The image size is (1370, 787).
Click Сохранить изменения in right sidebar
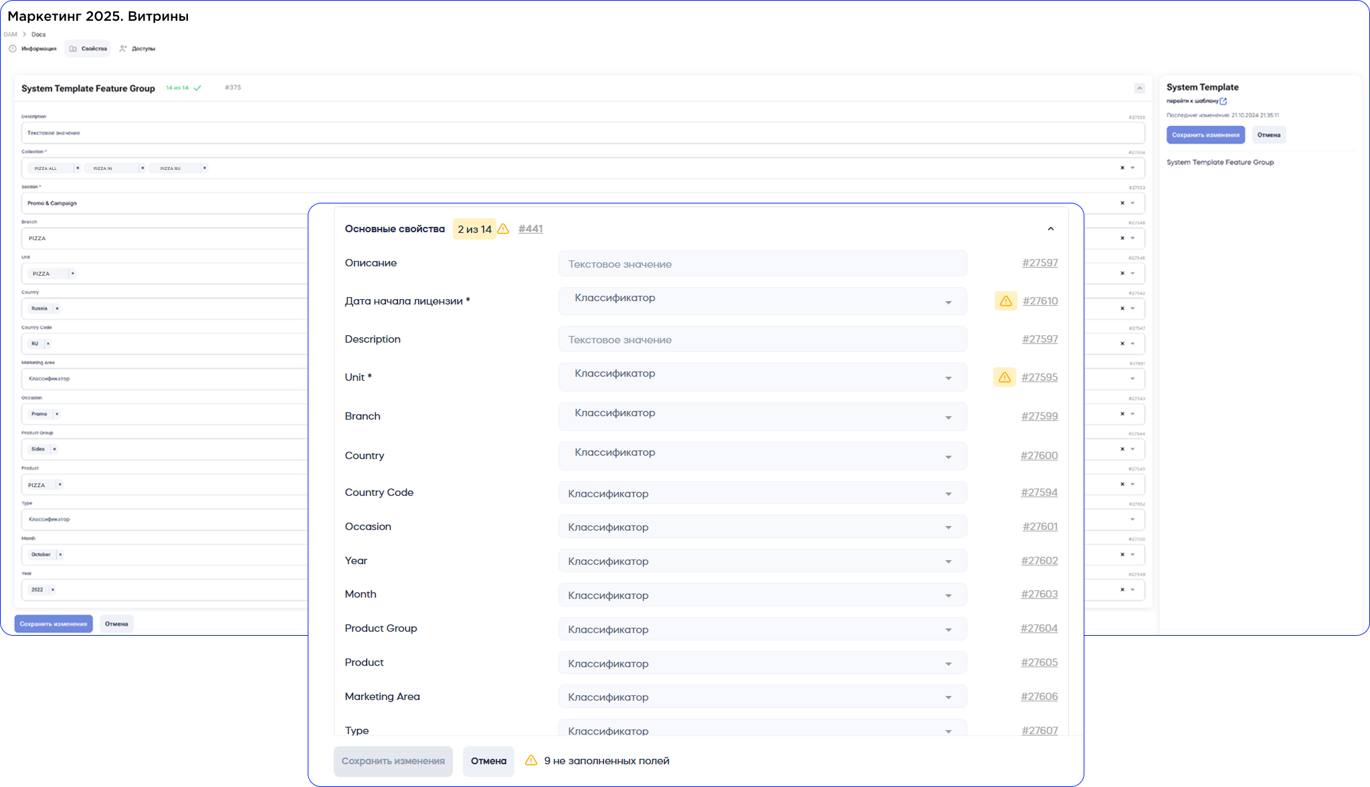coord(1205,135)
